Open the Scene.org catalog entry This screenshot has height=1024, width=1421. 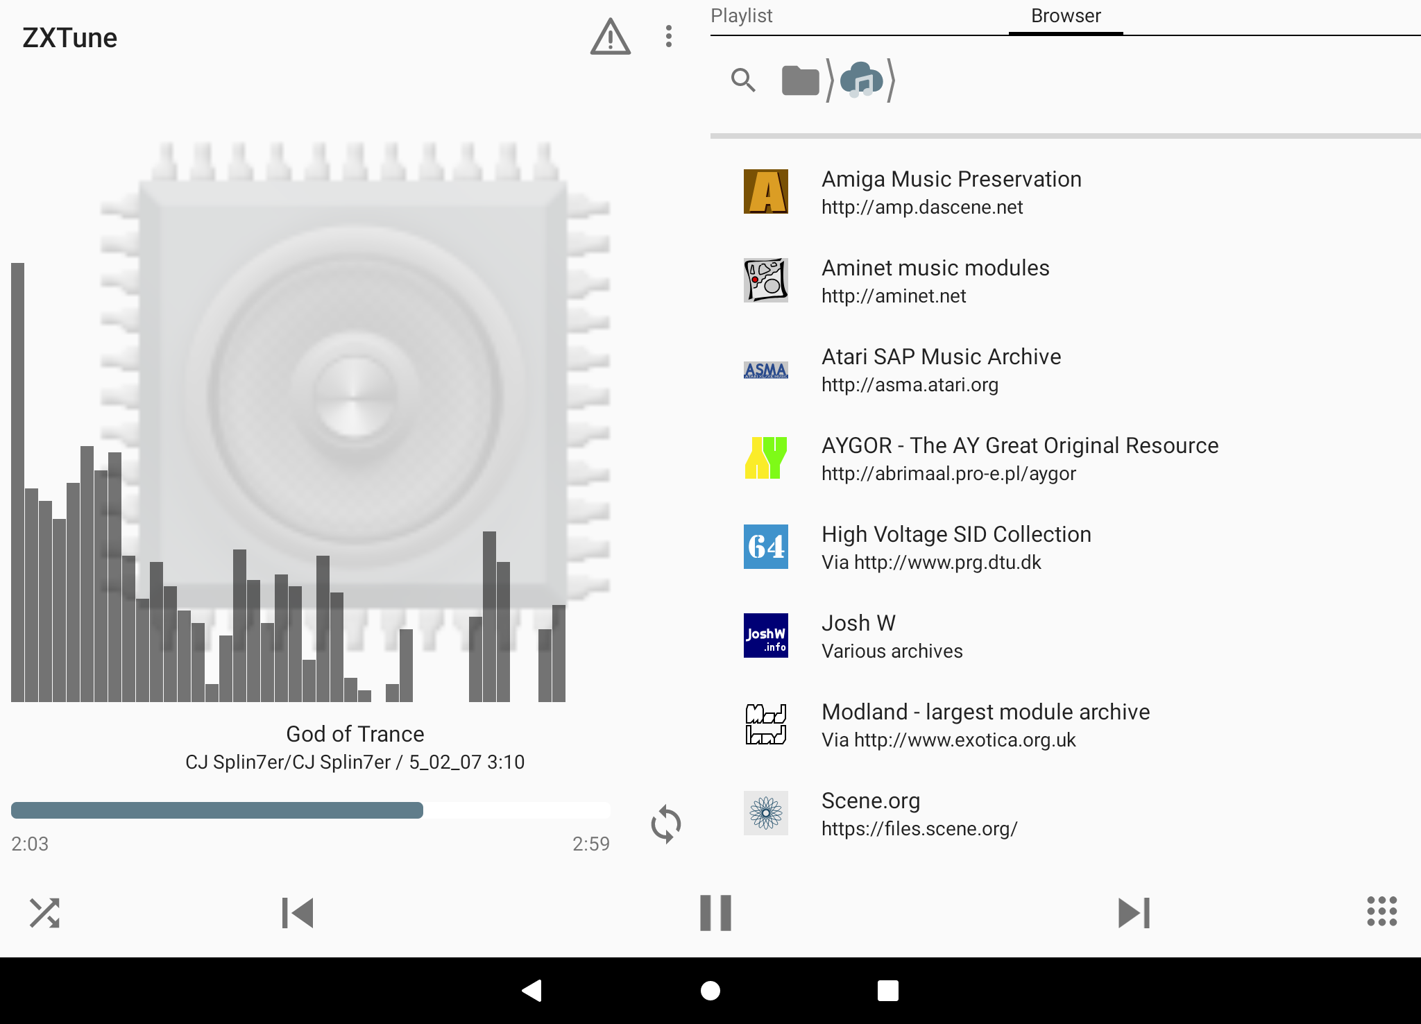pos(1066,813)
